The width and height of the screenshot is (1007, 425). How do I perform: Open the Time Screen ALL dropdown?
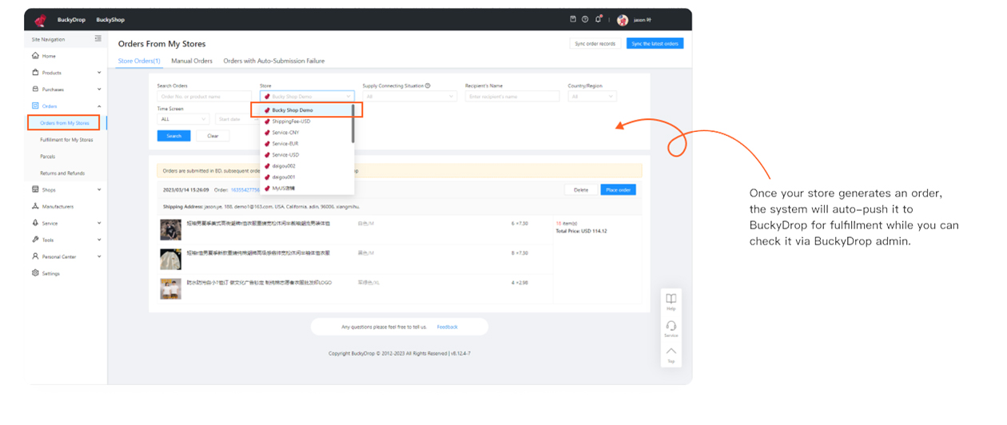tap(183, 119)
